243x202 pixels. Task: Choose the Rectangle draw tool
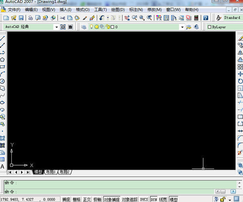click(2, 67)
